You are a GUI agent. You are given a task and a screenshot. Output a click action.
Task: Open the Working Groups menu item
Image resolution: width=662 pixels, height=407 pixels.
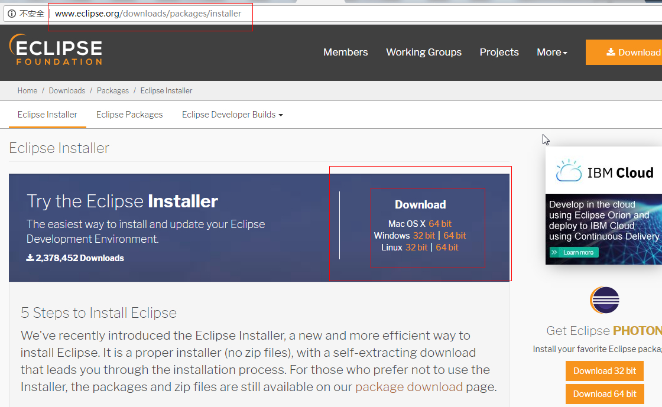423,52
